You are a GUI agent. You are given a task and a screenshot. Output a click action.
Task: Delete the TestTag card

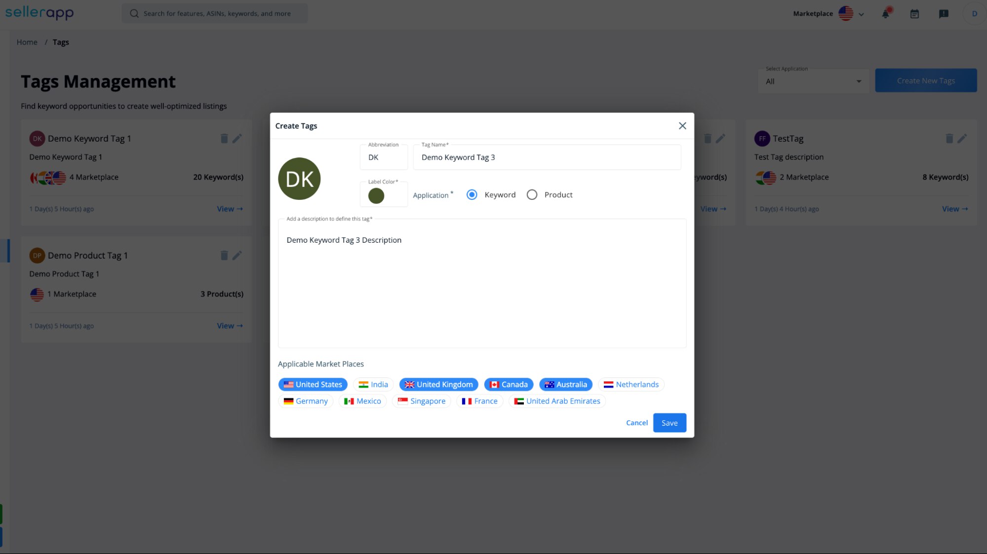[949, 139]
